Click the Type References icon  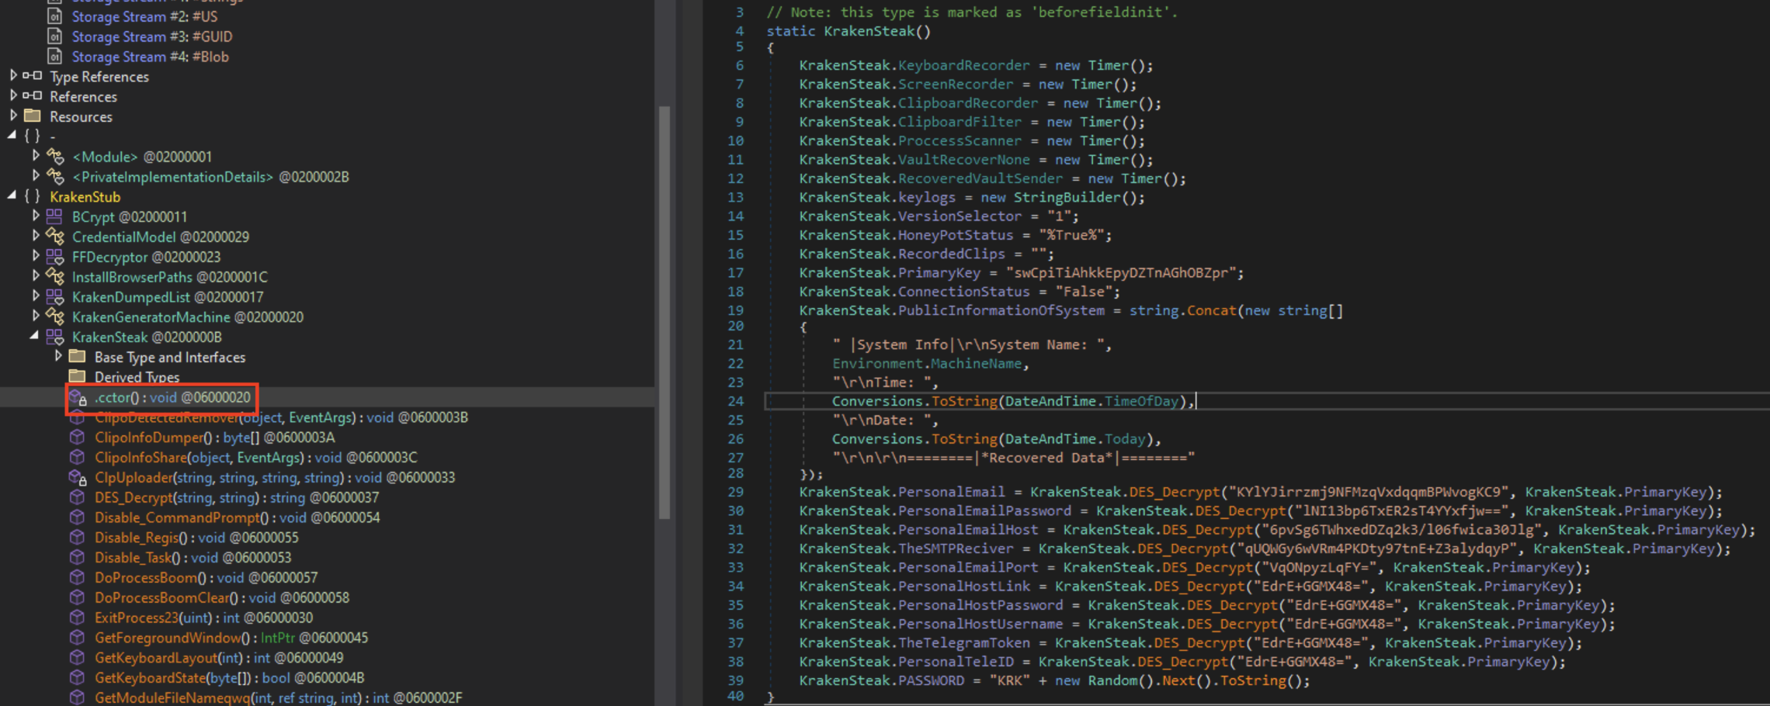pos(33,76)
